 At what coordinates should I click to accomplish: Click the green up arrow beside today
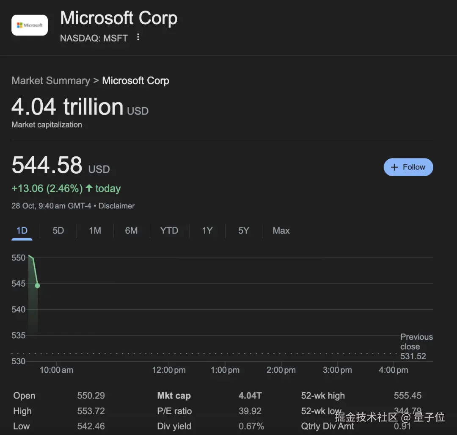pos(89,188)
